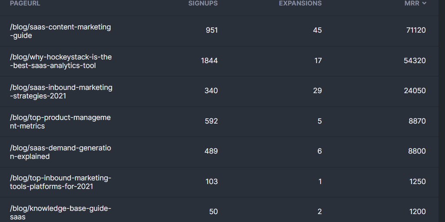Viewport: 445px width, 222px height.
Task: Sort by the PAGEURL column header
Action: click(25, 3)
